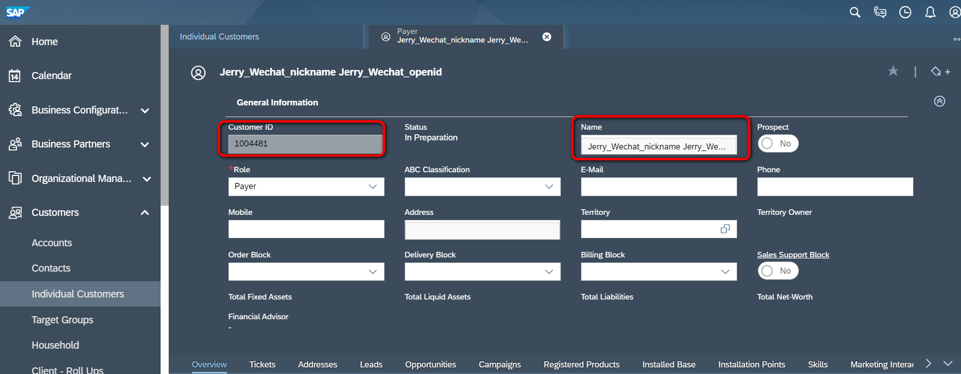The height and width of the screenshot is (374, 961).
Task: Click the Sales Support Block link label
Action: pos(793,254)
